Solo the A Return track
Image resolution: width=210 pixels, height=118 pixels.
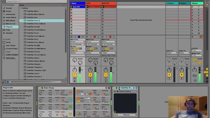[x=169, y=78]
